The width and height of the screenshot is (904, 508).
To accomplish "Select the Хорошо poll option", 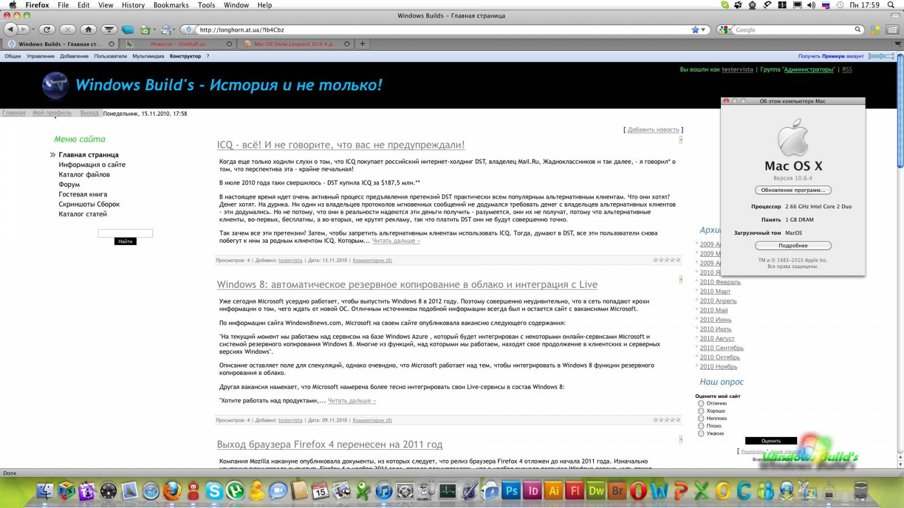I will (701, 411).
